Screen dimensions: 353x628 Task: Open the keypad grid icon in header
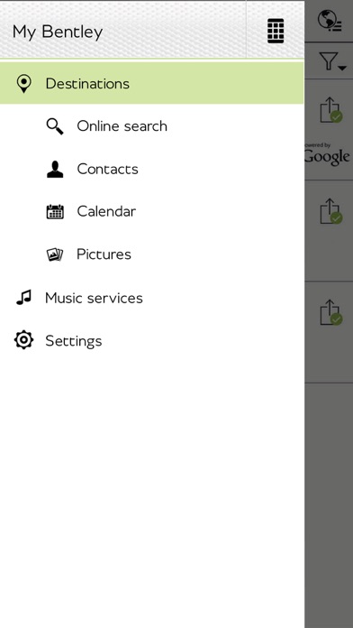276,31
